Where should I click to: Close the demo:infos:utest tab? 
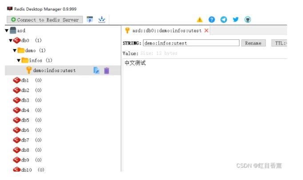click(207, 31)
